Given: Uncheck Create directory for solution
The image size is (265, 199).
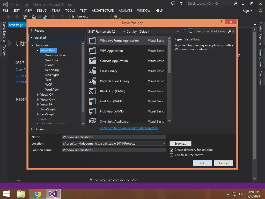Looking at the screenshot, I should [x=171, y=150].
